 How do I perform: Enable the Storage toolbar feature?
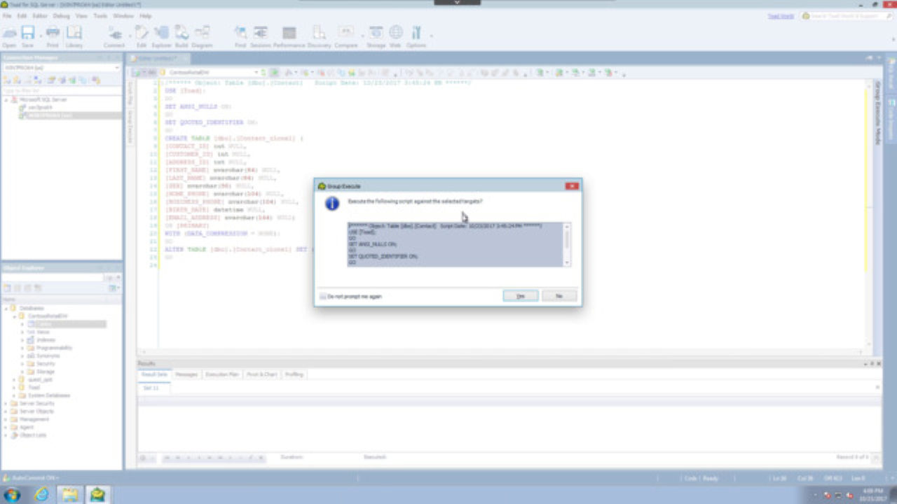coord(376,33)
